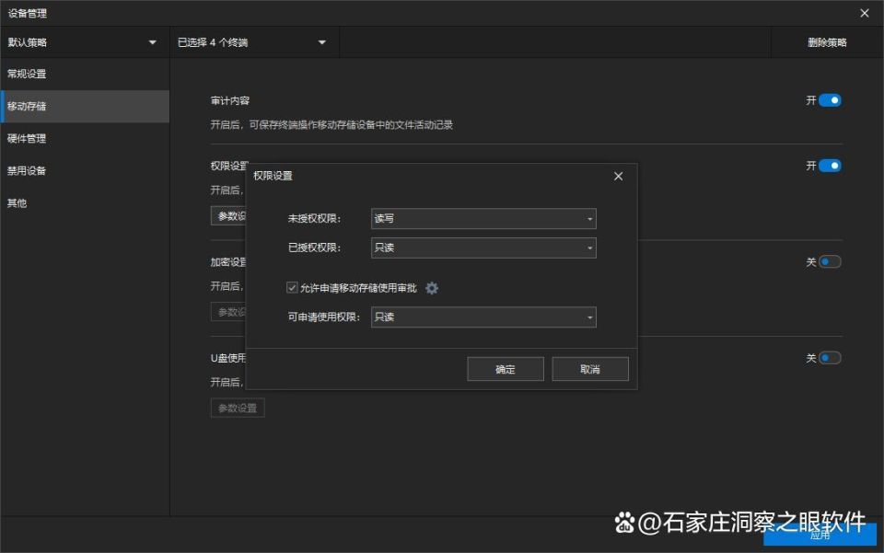
Task: Click the 删除策略 button
Action: click(x=827, y=42)
